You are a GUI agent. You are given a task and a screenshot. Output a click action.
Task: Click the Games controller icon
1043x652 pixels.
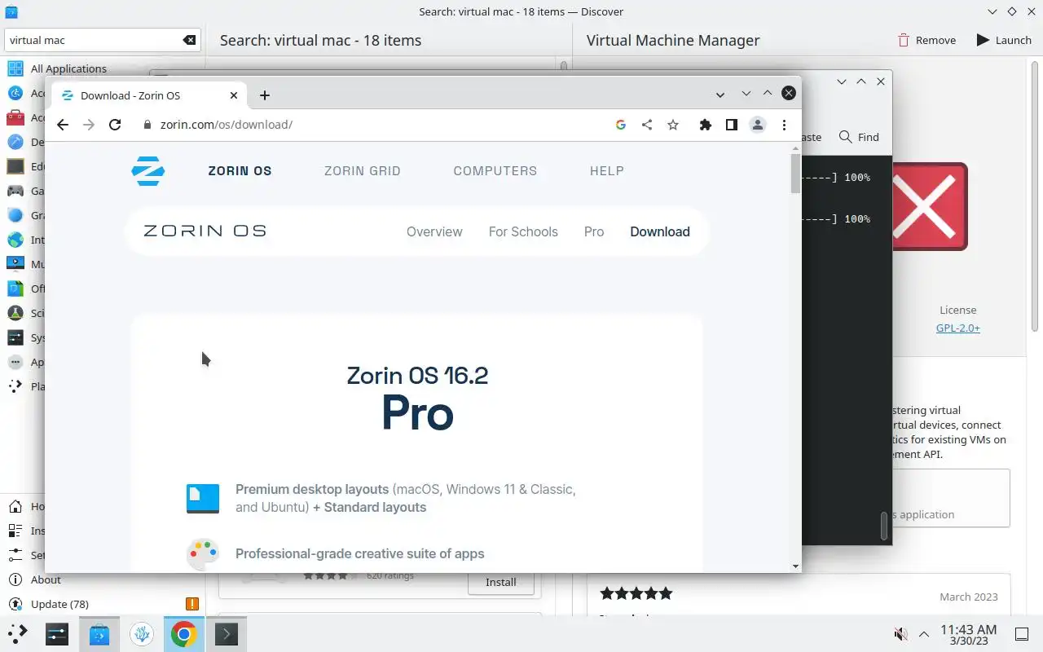coord(15,191)
